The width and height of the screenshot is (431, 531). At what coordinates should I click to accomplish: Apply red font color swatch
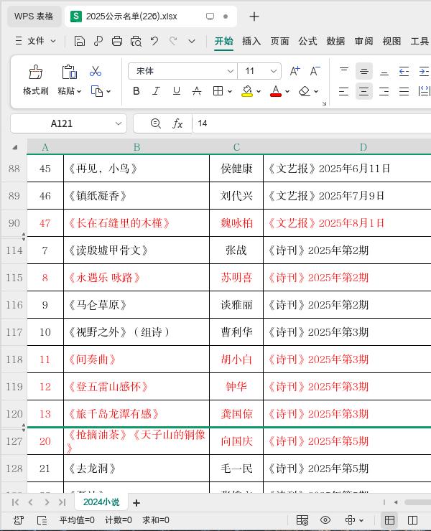click(x=276, y=95)
